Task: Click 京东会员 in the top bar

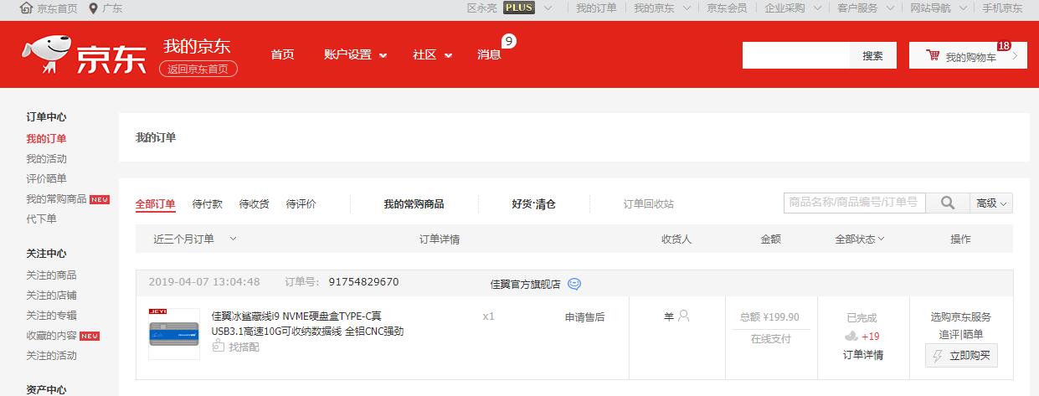Action: 727,8
